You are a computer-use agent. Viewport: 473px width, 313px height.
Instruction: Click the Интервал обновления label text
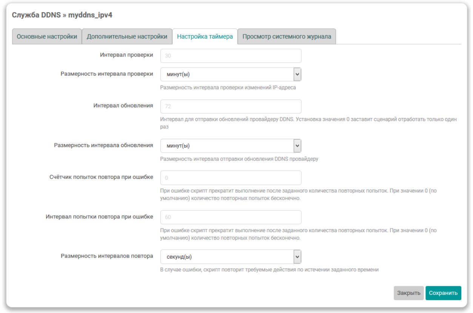(123, 106)
